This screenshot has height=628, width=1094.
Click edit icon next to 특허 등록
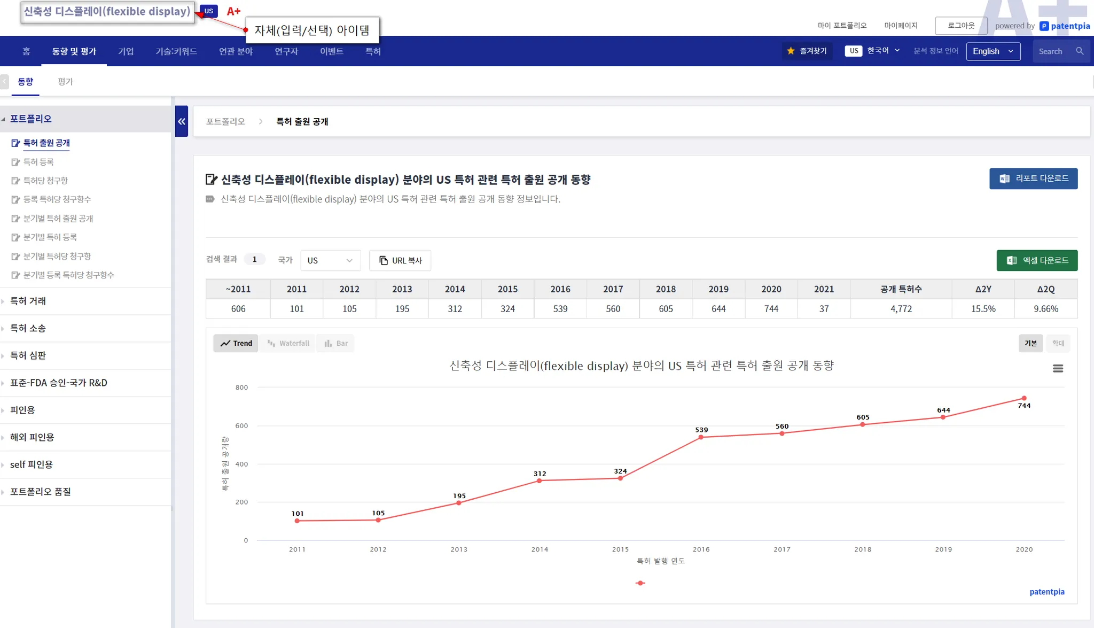(15, 162)
